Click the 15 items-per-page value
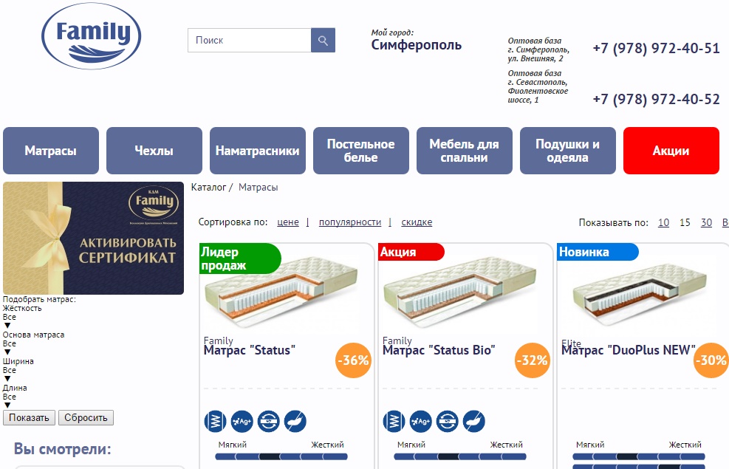This screenshot has height=469, width=729. 685,222
